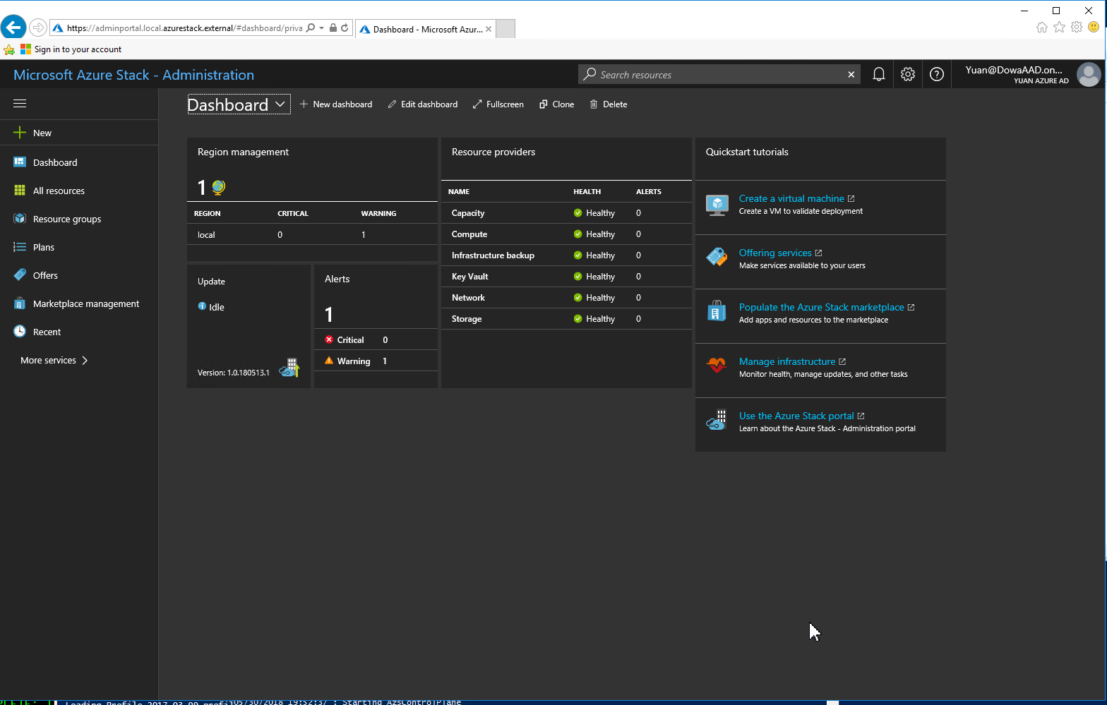Open Dashboard from the sidebar icon
Viewport: 1107px width, 705px height.
pyautogui.click(x=20, y=162)
